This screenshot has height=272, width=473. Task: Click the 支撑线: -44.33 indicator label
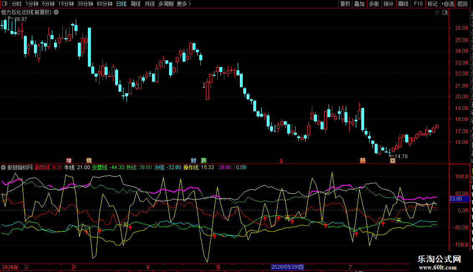point(108,167)
